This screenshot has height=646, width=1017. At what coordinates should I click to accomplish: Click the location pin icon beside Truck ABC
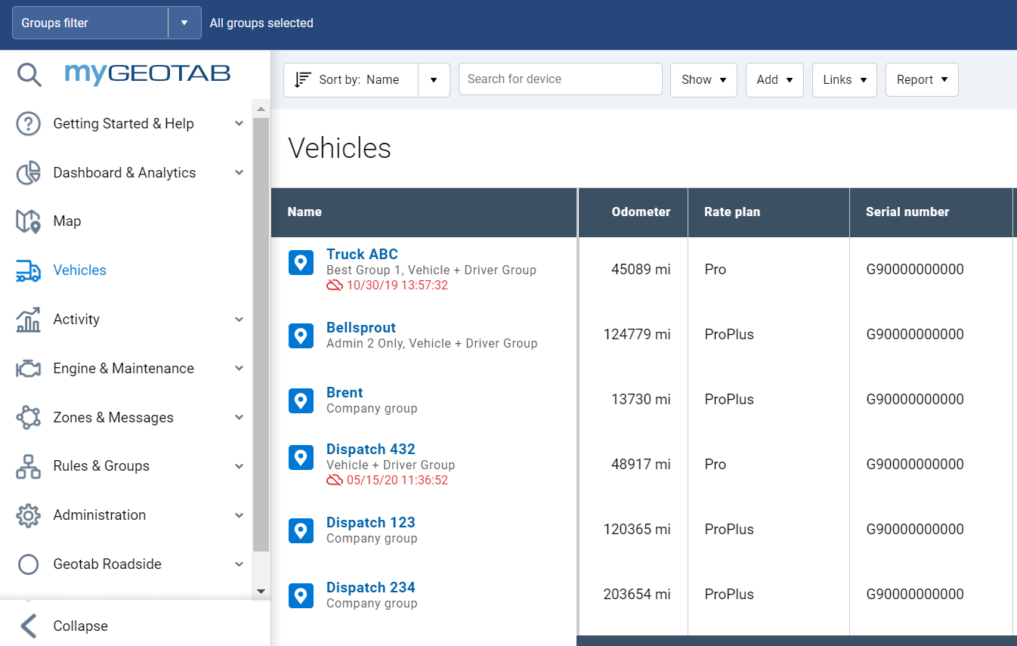301,262
